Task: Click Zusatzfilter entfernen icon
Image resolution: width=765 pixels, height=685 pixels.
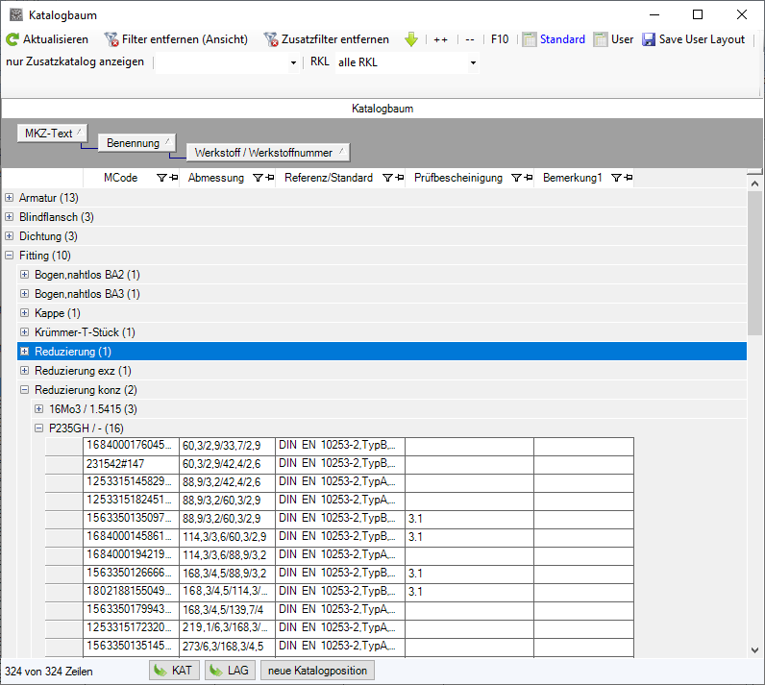Action: 270,39
